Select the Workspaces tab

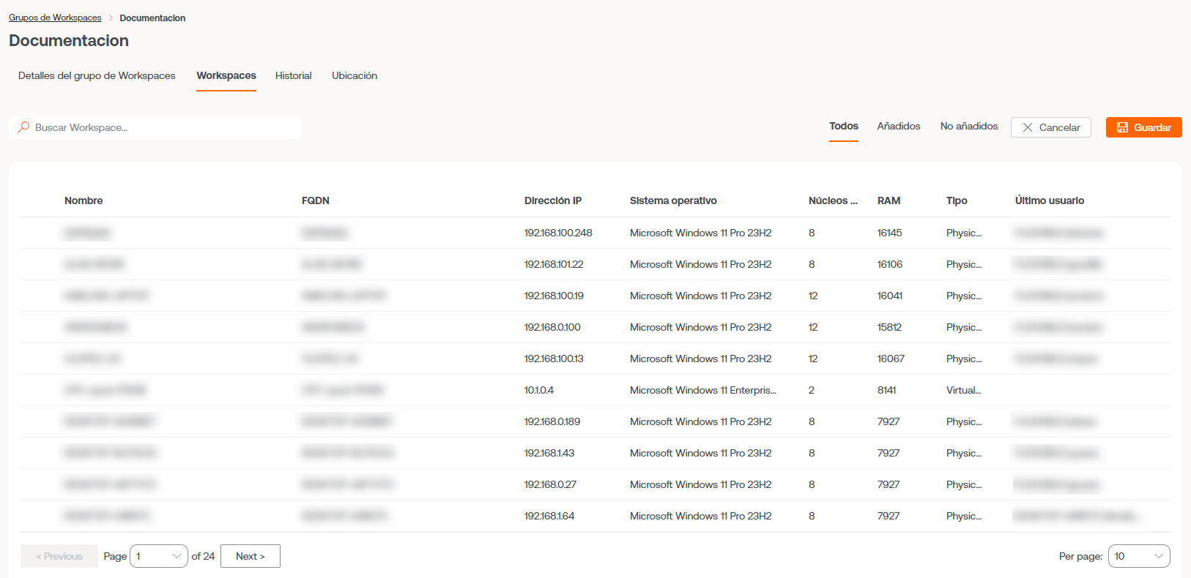(x=226, y=75)
